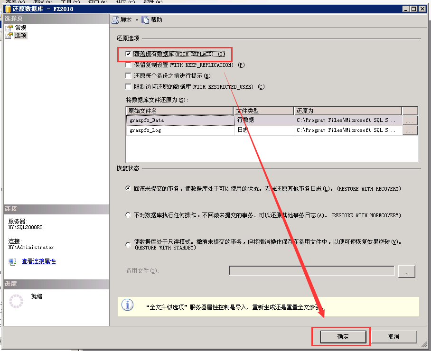Open the 脚本 dropdown arrow
The image size is (431, 351).
pos(137,20)
